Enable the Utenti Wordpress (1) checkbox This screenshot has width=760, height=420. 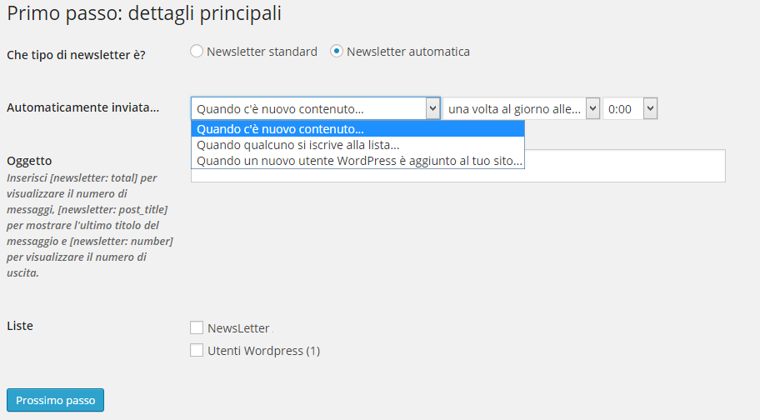pyautogui.click(x=197, y=350)
